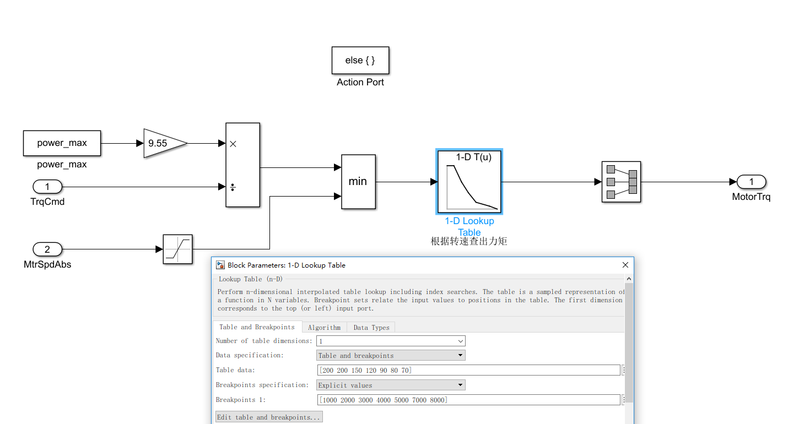The image size is (799, 424).
Task: Click the Number of table dimensions label
Action: point(264,341)
